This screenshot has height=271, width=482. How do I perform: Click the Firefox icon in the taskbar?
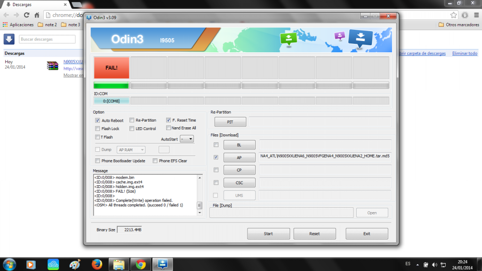coord(97,264)
